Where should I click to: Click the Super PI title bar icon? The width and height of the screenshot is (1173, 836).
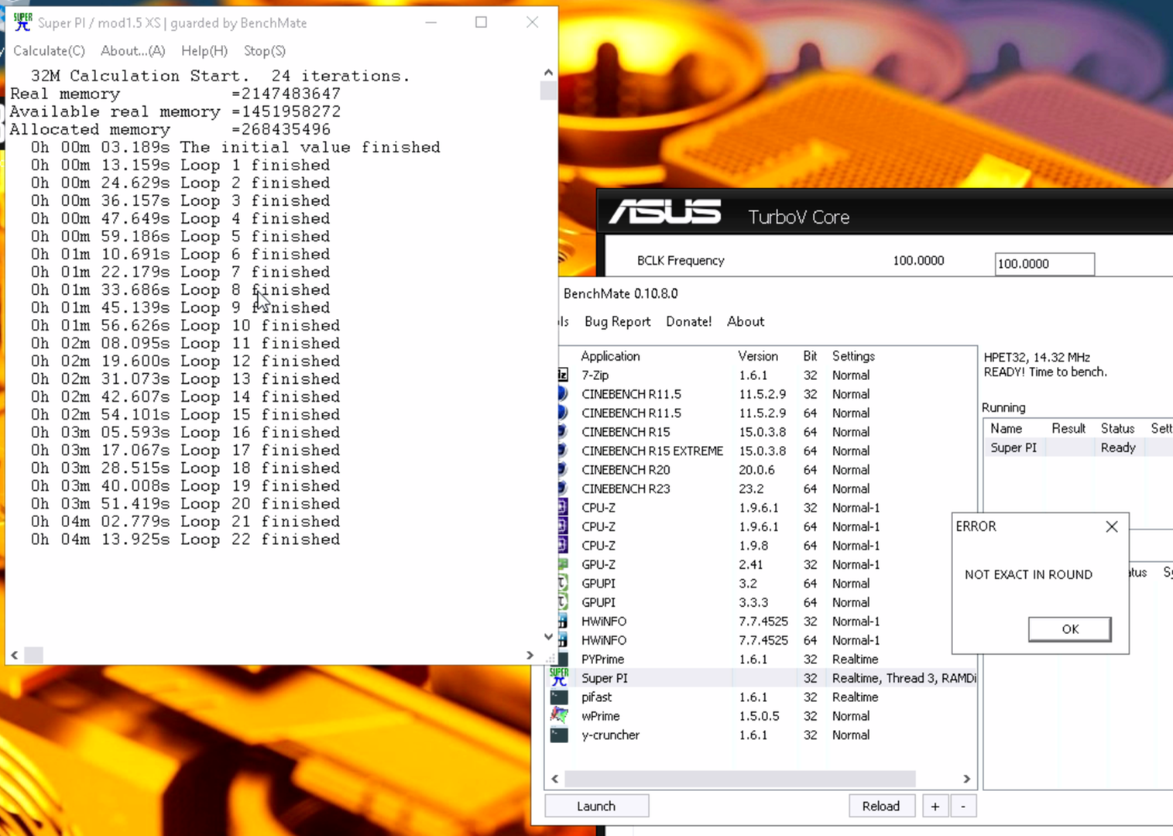(x=22, y=22)
